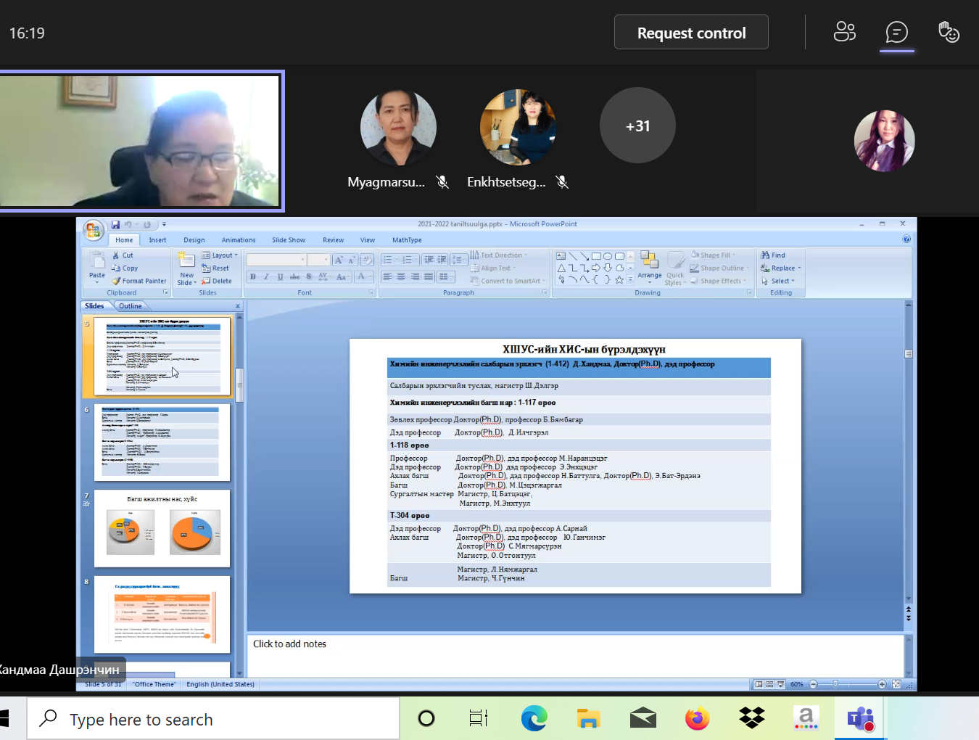The height and width of the screenshot is (740, 979).
Task: Open participant overflow +31 button
Action: tap(637, 126)
